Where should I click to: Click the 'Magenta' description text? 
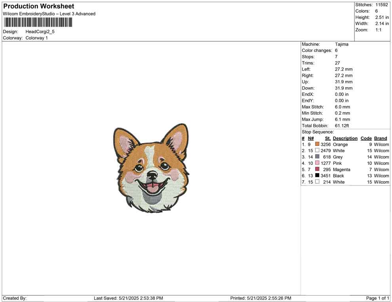(341, 169)
